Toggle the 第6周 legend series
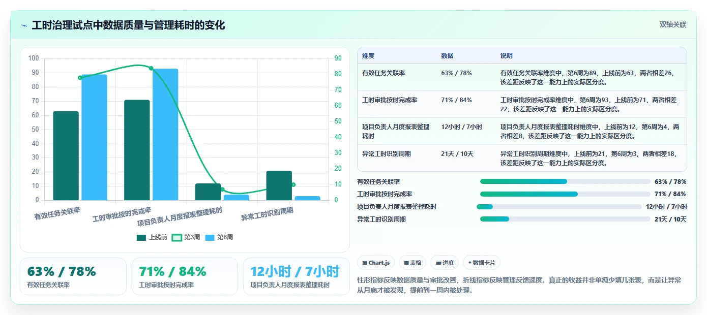Screen dimensions: 707x315 point(219,237)
